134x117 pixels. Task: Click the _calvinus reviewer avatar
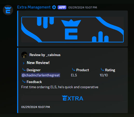click(24, 55)
